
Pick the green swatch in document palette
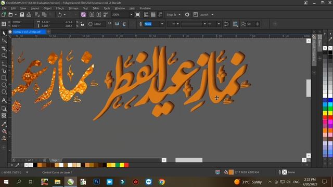pyautogui.click(x=118, y=165)
